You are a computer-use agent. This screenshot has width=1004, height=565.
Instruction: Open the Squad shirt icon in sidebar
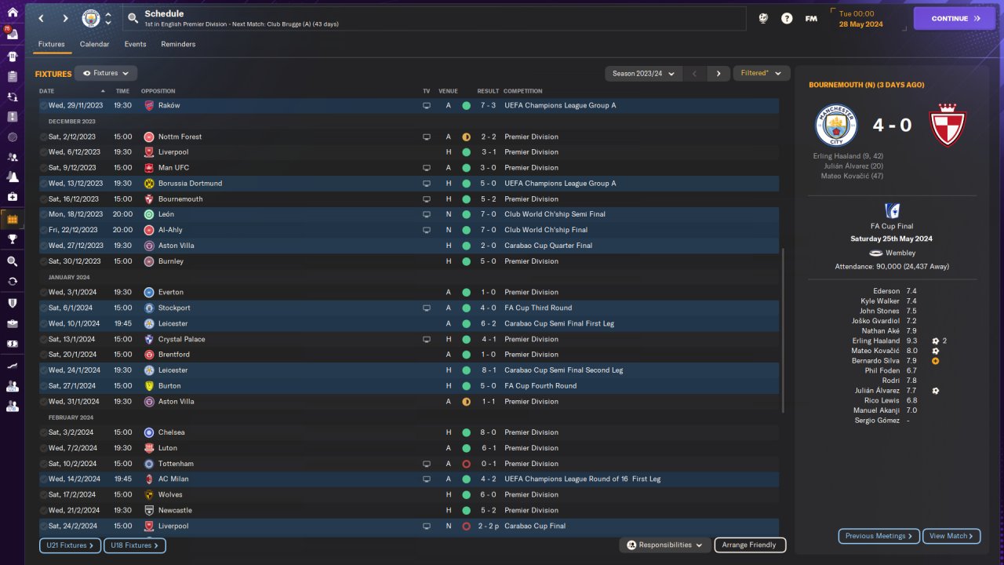pos(12,56)
